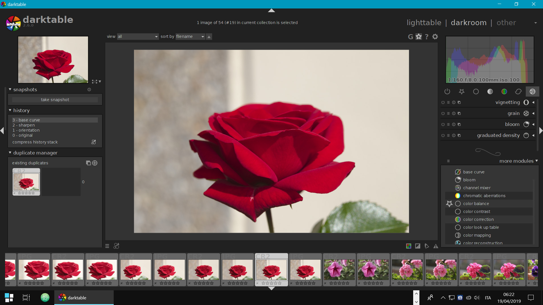Collapse the snapshots panel
The image size is (543, 305).
tap(10, 90)
